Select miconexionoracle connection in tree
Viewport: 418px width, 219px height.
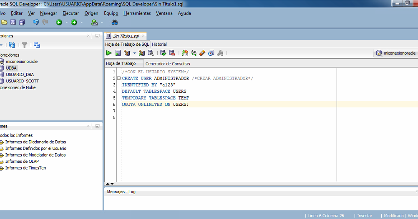click(x=22, y=62)
